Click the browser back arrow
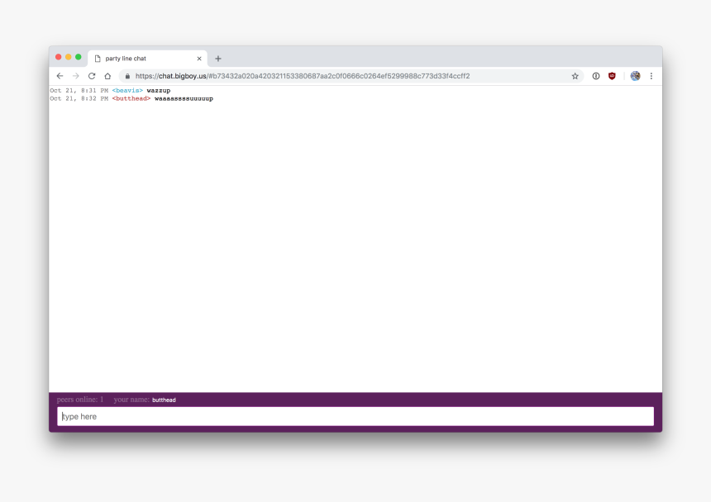The width and height of the screenshot is (711, 502). tap(60, 76)
